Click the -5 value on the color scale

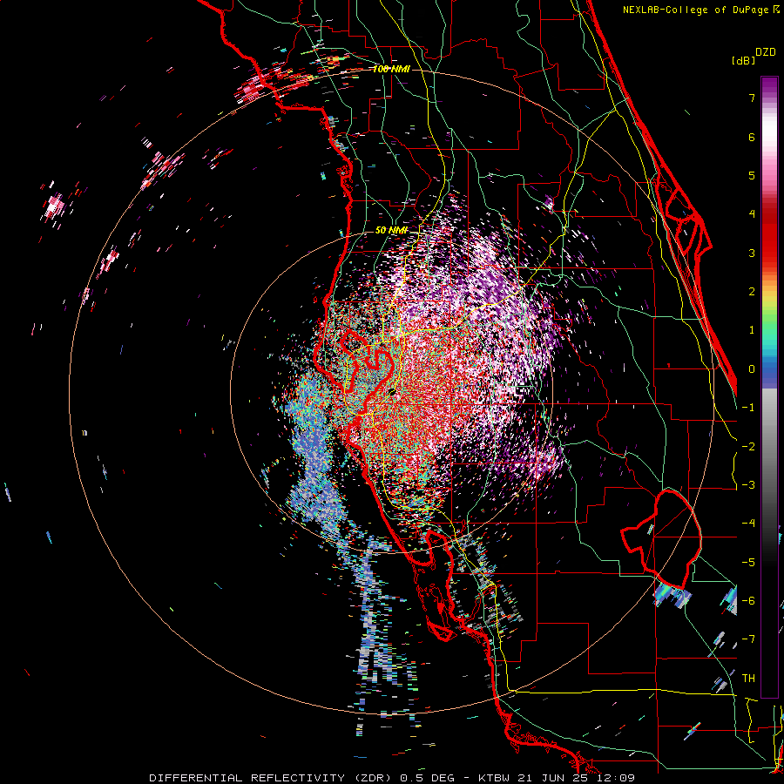point(748,563)
